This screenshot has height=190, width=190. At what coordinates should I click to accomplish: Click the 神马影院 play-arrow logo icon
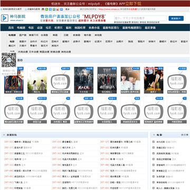[5, 18]
